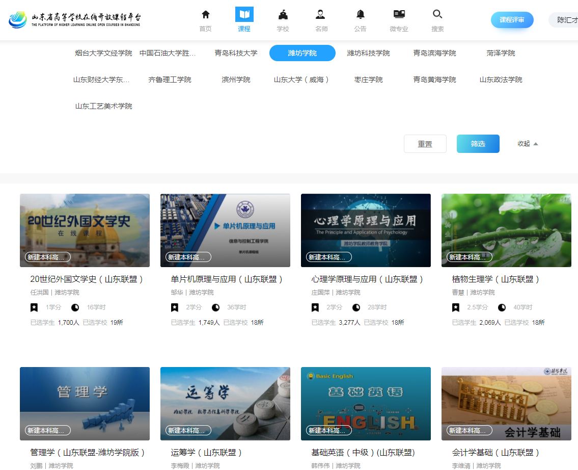Viewport: 578px width, 470px height.
Task: Click bookmark credit icon for 心理学原理与应用
Action: click(x=315, y=307)
